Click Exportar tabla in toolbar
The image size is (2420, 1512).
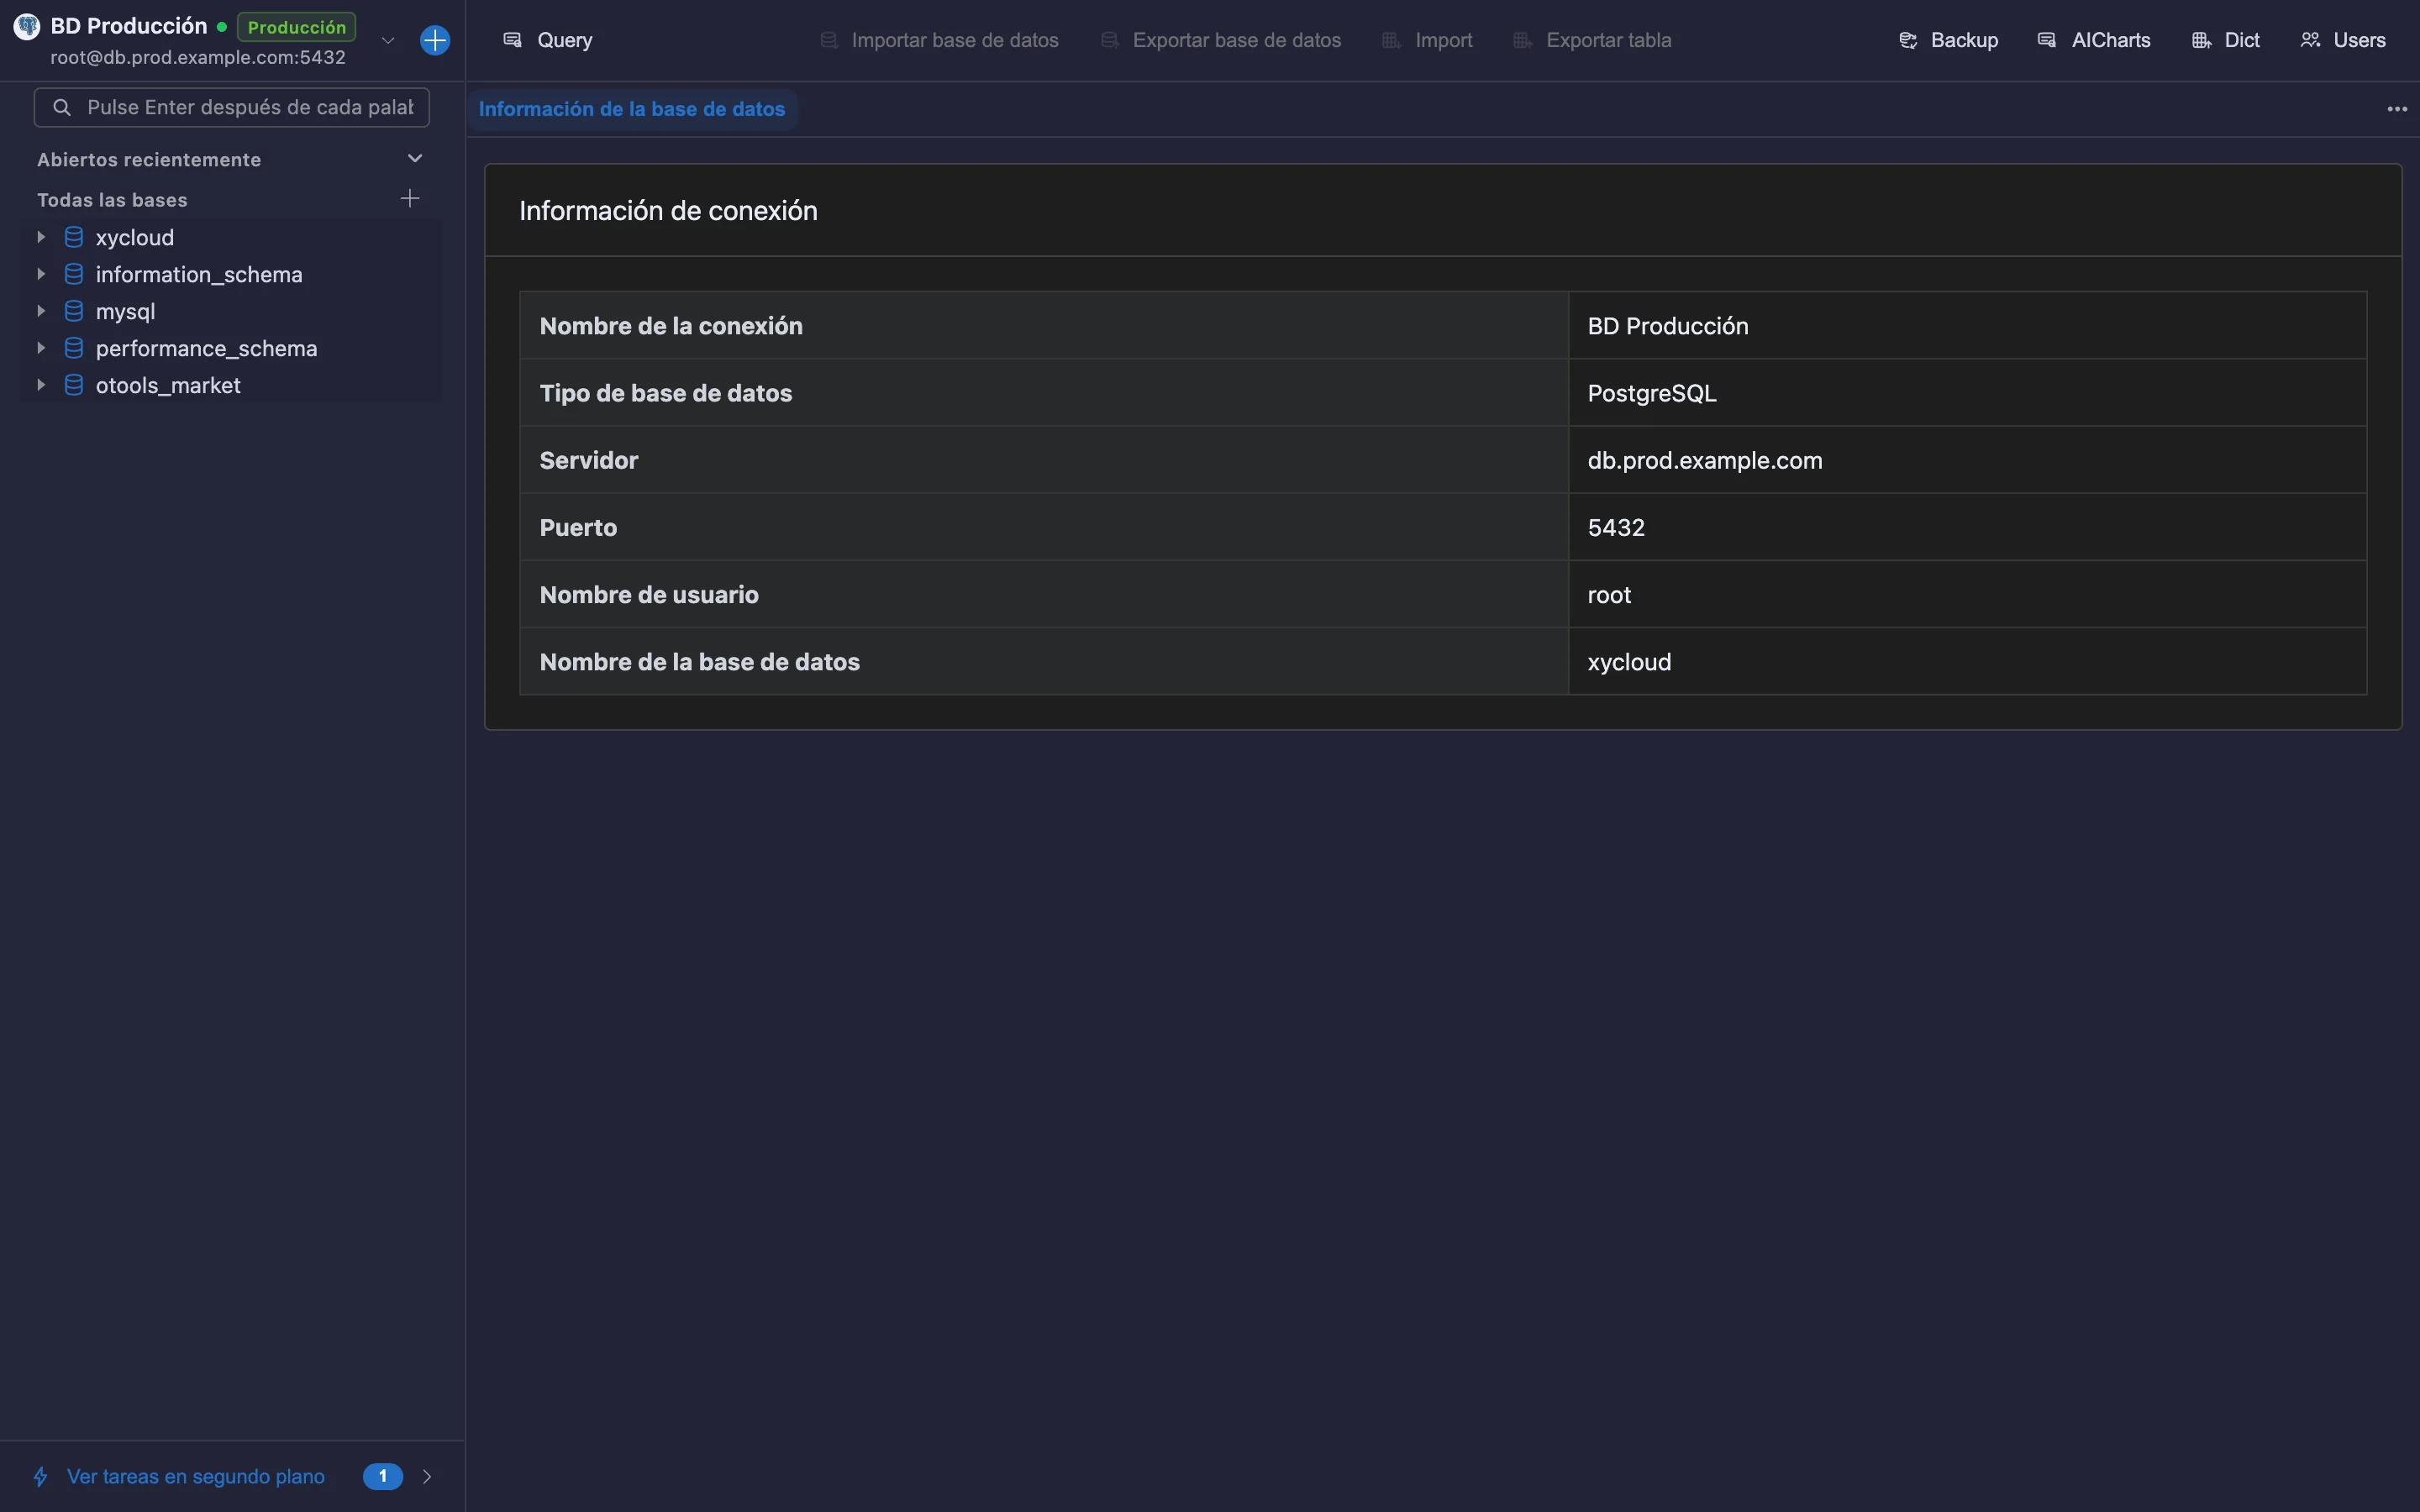click(x=1592, y=40)
